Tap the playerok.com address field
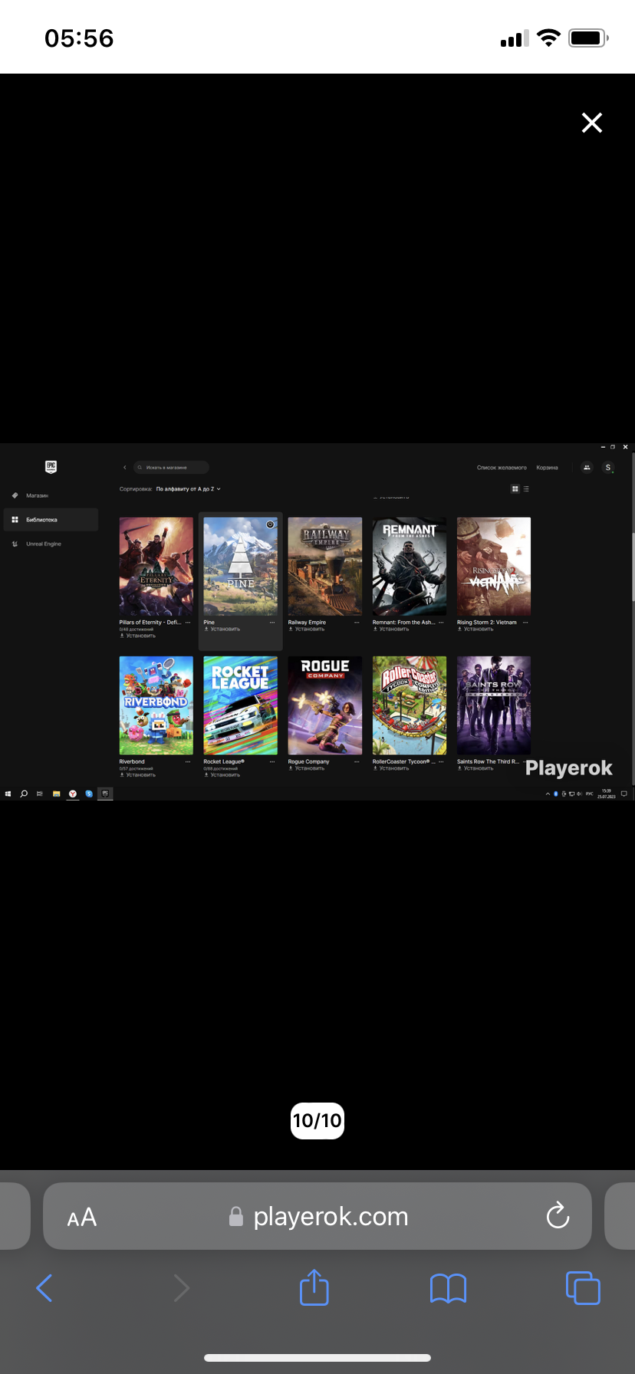 point(317,1216)
